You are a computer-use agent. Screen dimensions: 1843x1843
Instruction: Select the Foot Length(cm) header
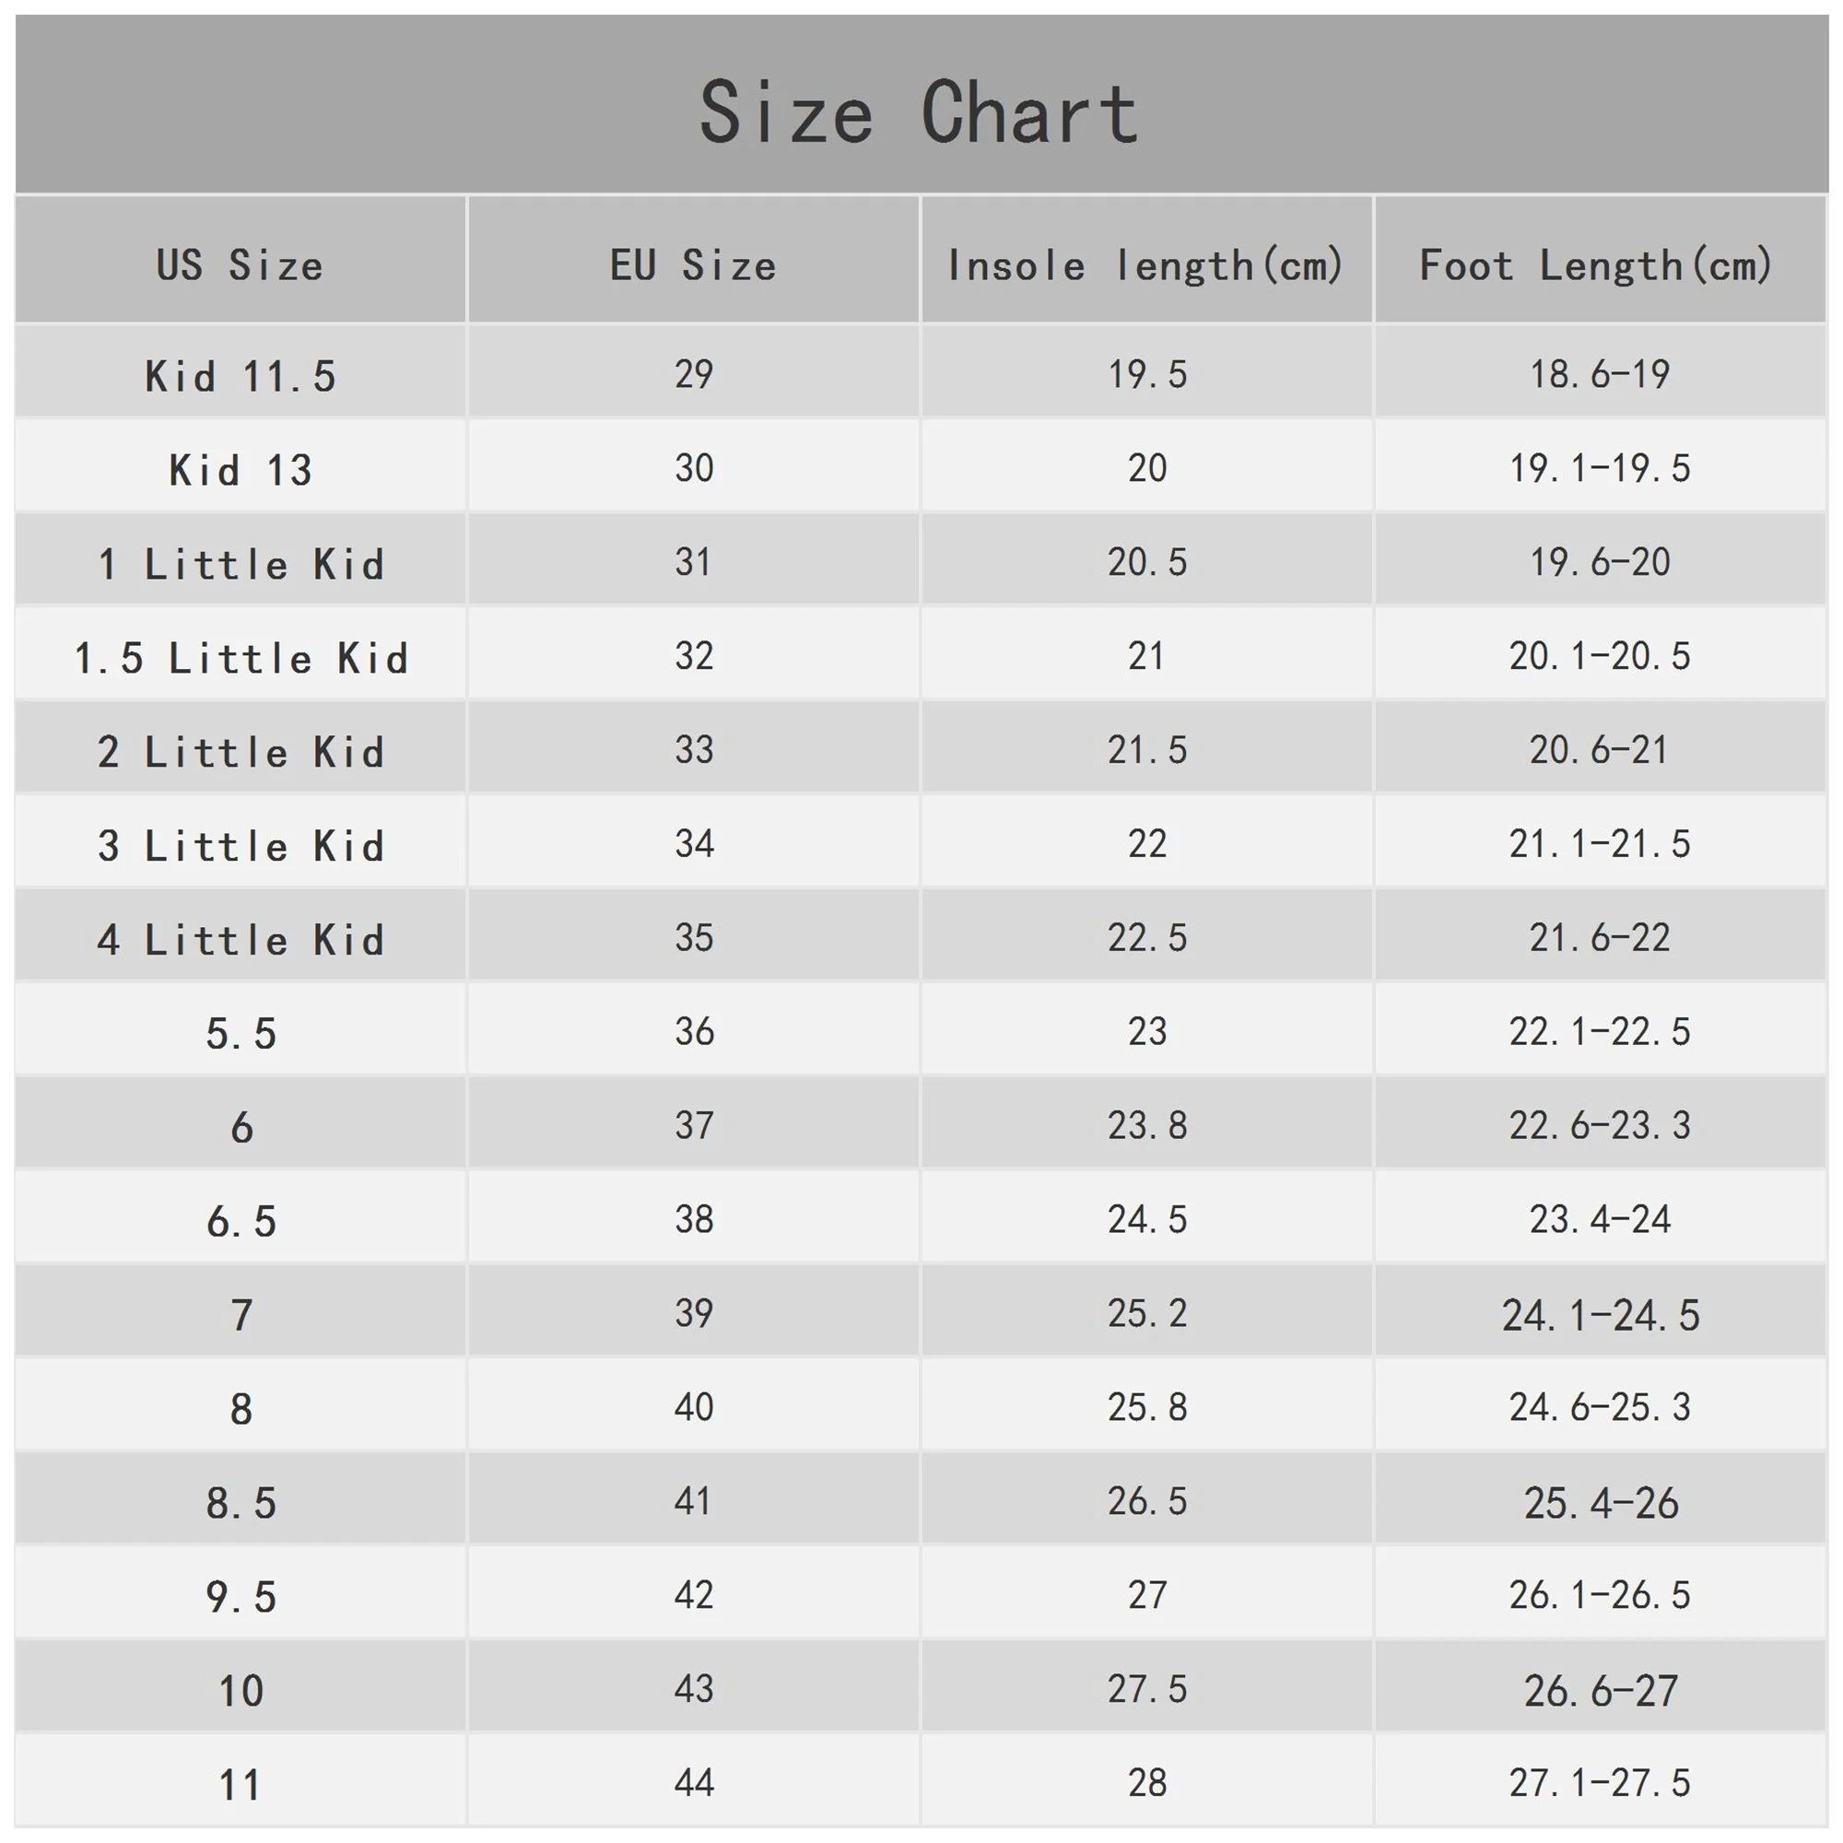pyautogui.click(x=1597, y=264)
